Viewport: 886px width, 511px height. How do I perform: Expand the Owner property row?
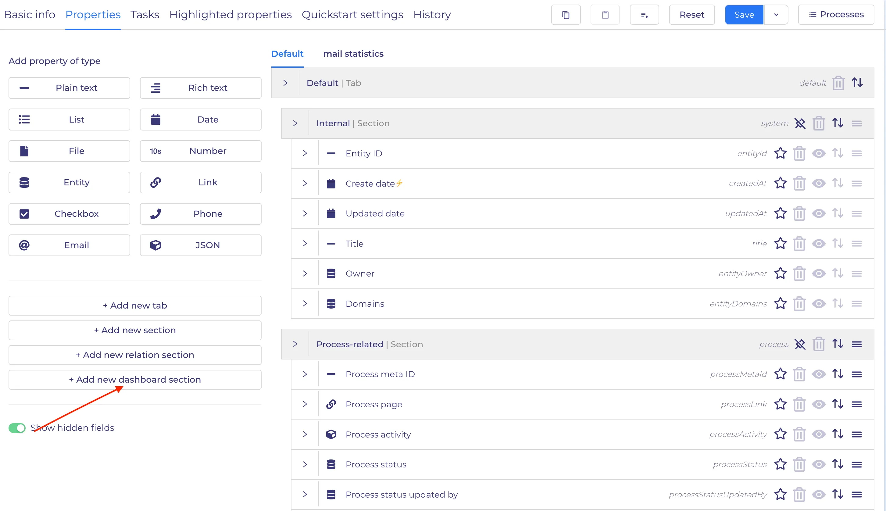[305, 273]
